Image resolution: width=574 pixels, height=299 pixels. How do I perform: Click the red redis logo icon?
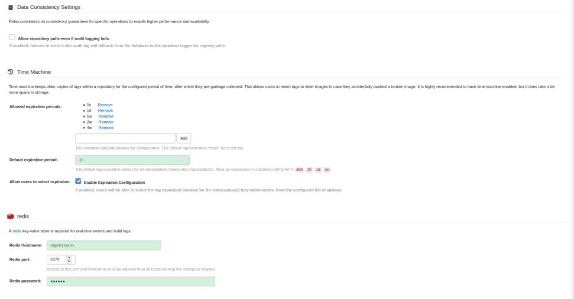[x=10, y=216]
